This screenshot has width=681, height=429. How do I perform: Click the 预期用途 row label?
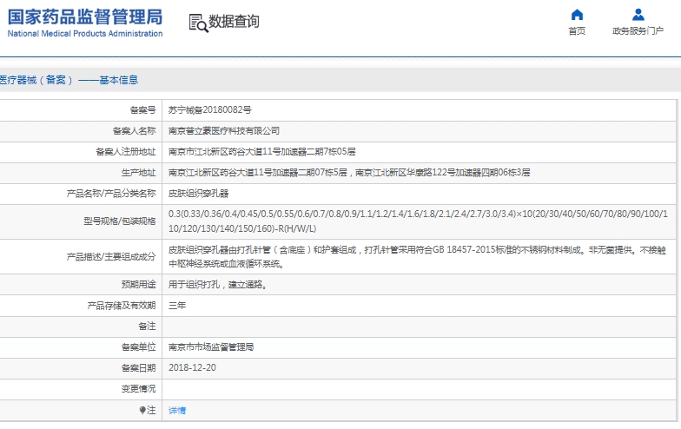click(139, 285)
